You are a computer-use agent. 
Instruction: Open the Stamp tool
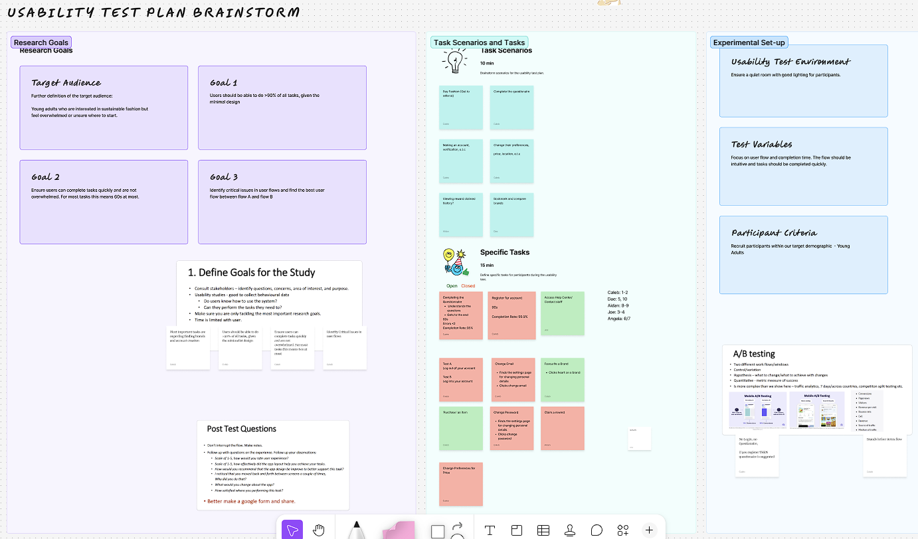569,530
